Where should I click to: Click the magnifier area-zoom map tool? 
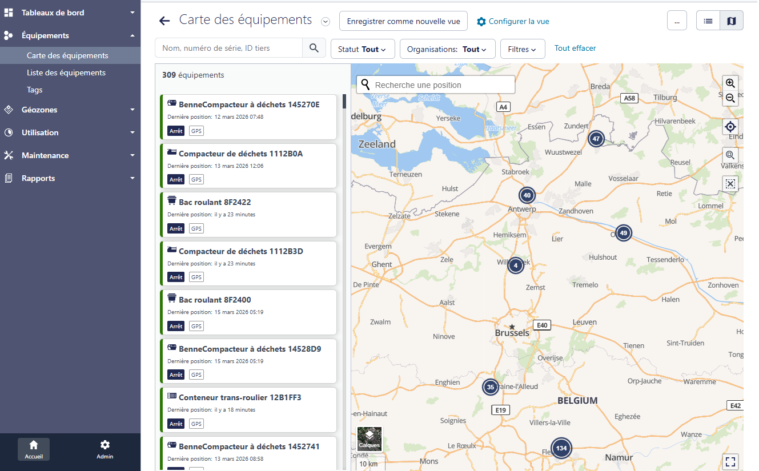730,155
